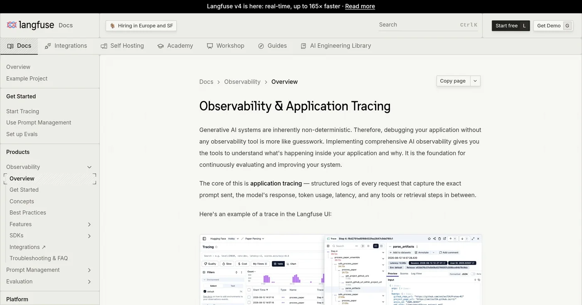Click the Docs breadcrumb above the page title

click(x=206, y=82)
